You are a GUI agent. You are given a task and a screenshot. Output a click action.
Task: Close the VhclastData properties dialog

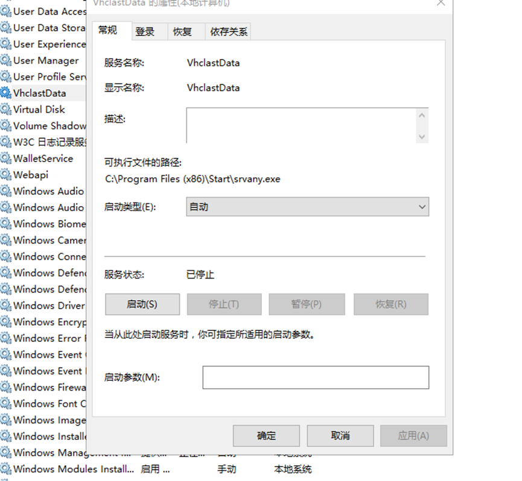click(x=441, y=2)
